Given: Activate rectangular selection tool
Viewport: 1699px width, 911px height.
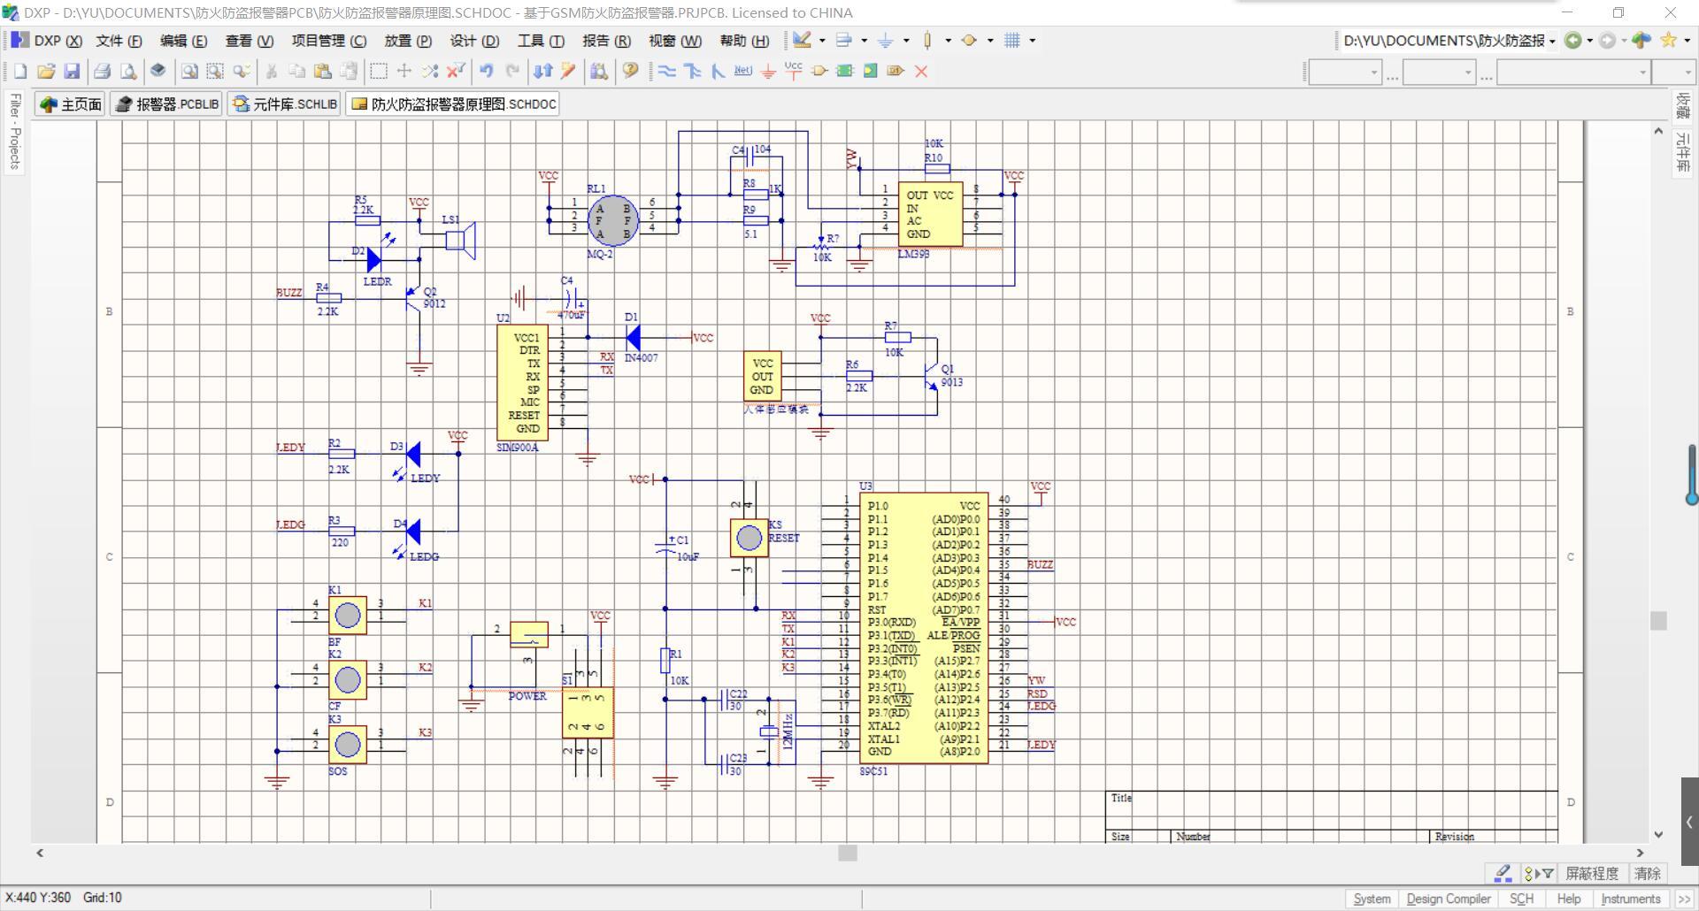Looking at the screenshot, I should (x=379, y=71).
